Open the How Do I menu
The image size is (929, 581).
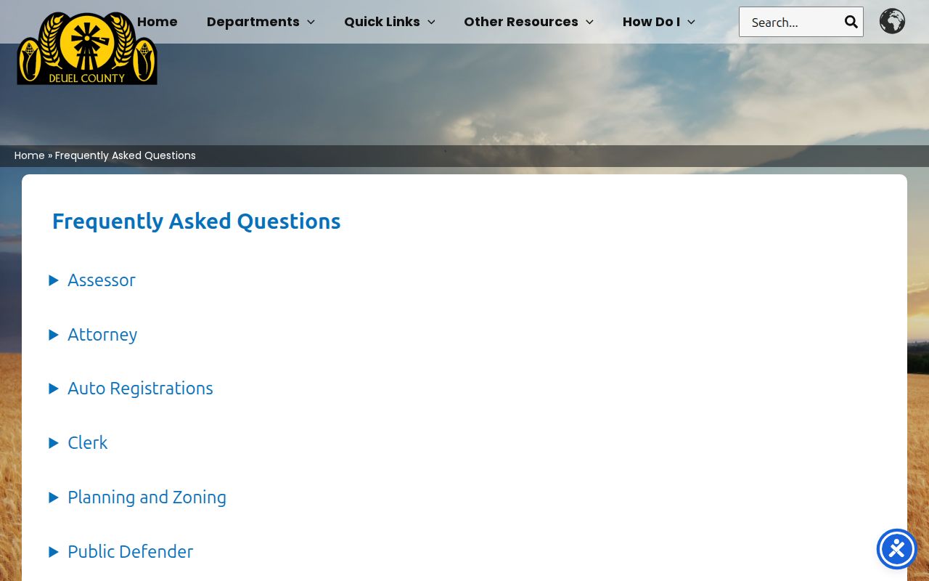pyautogui.click(x=659, y=22)
